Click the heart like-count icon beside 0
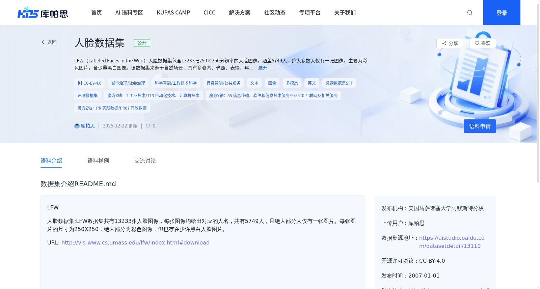The height and width of the screenshot is (289, 540). (148, 126)
